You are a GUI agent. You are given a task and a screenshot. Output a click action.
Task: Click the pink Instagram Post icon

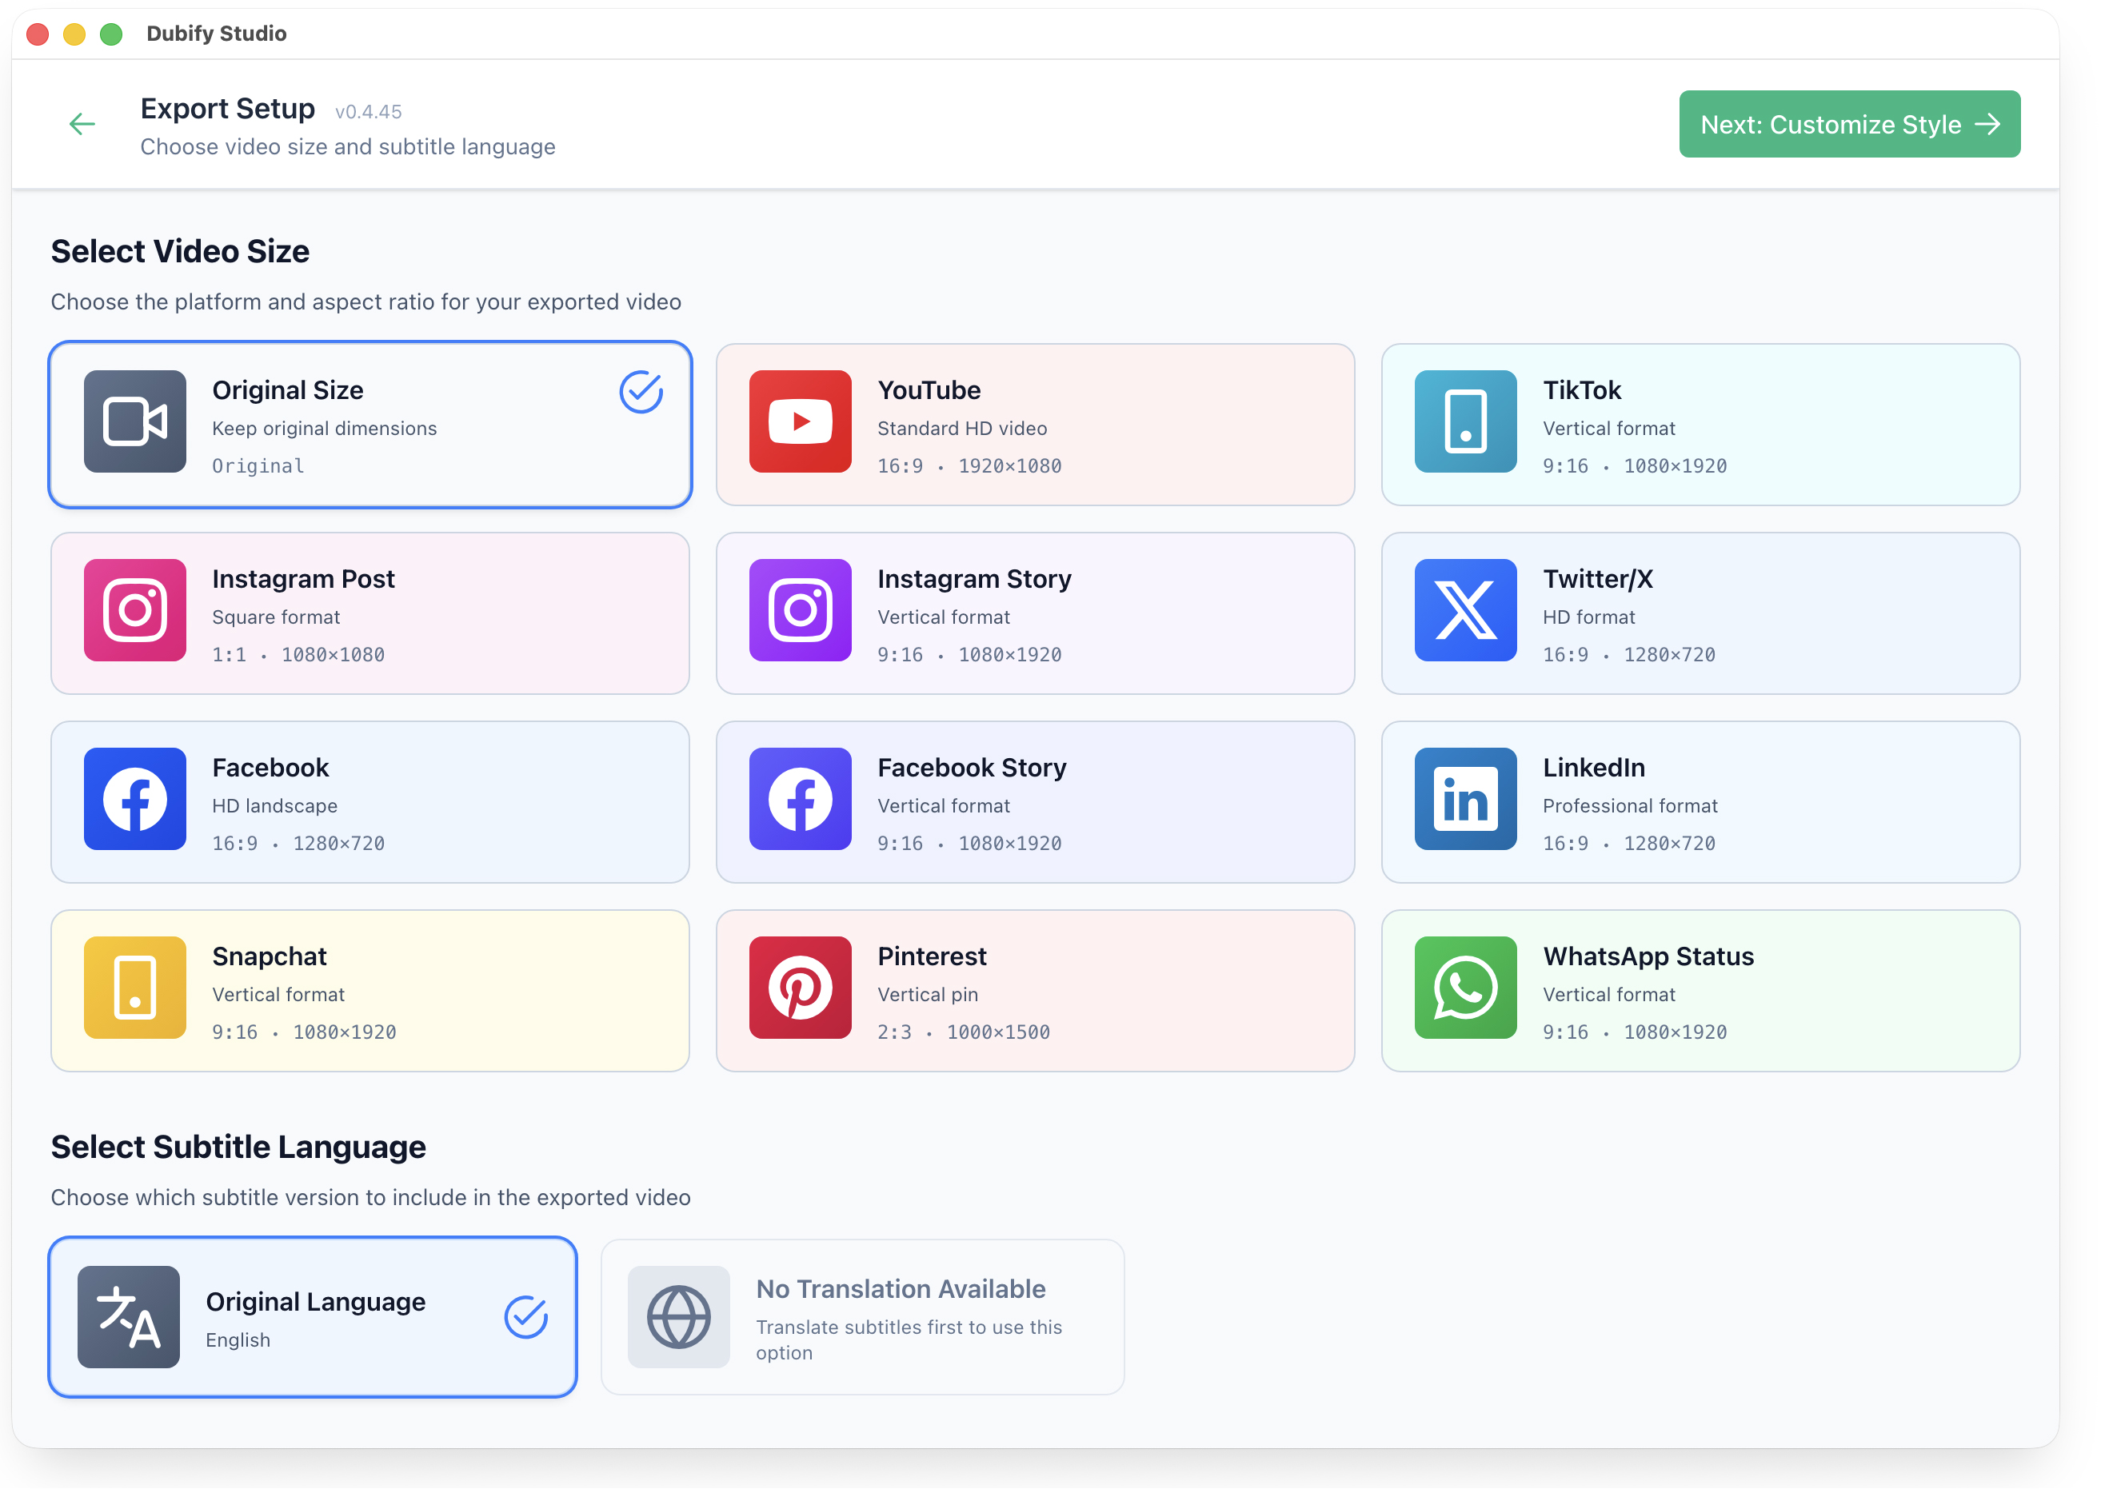(135, 610)
